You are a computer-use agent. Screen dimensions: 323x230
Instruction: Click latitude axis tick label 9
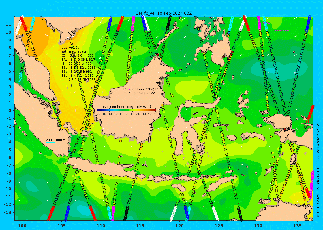coord(10,40)
